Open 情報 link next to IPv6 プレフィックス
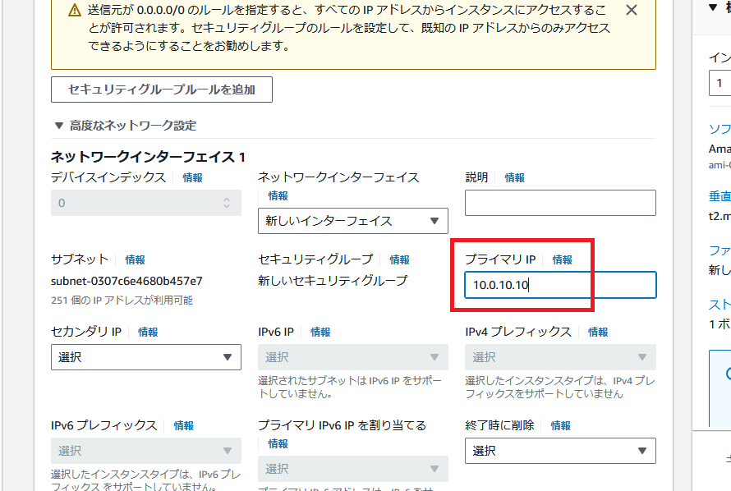 (x=184, y=425)
